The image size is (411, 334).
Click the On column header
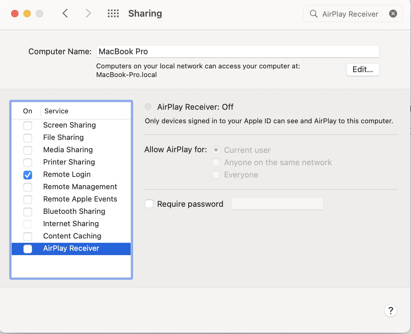click(x=27, y=111)
